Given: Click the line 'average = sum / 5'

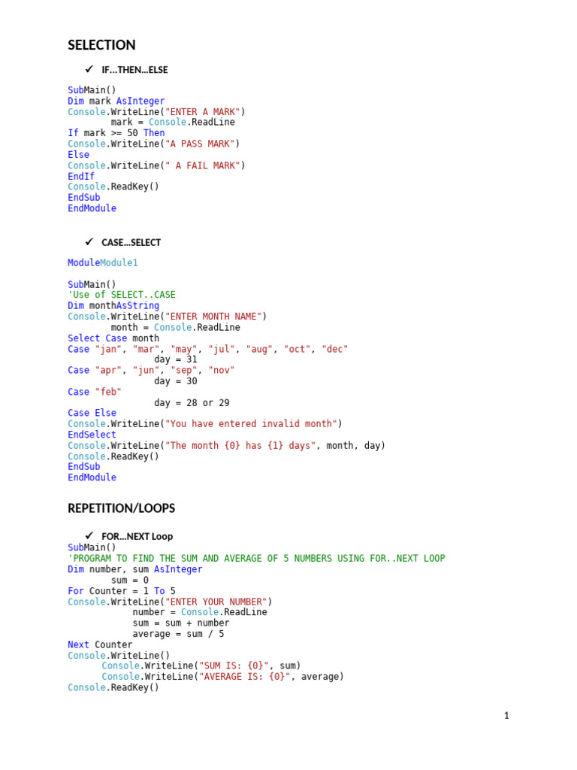Looking at the screenshot, I should 178,634.
